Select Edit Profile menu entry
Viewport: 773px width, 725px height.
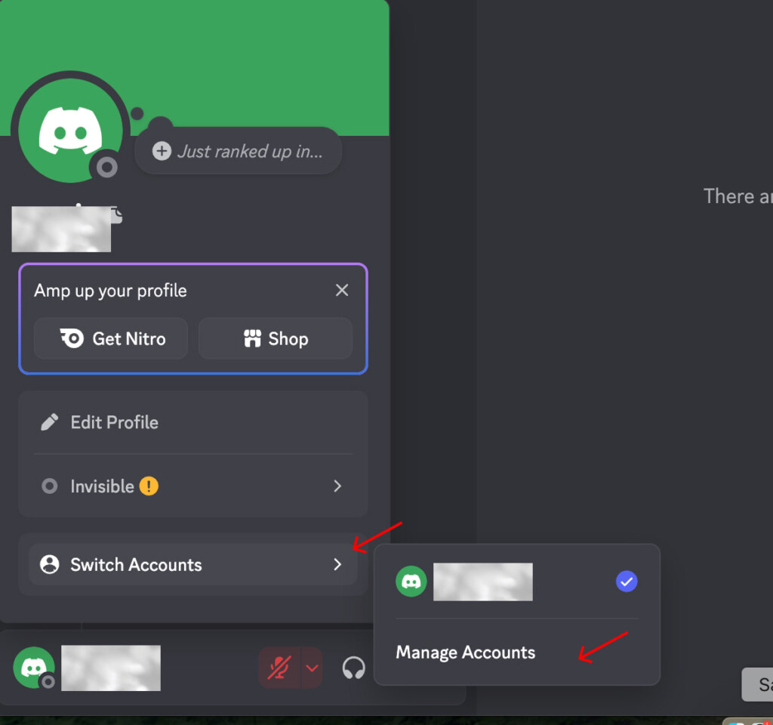coord(193,422)
